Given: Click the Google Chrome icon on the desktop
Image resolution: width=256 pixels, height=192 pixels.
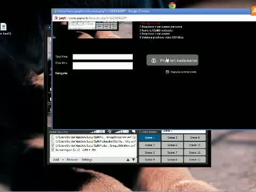Looking at the screenshot, I should [172, 5].
